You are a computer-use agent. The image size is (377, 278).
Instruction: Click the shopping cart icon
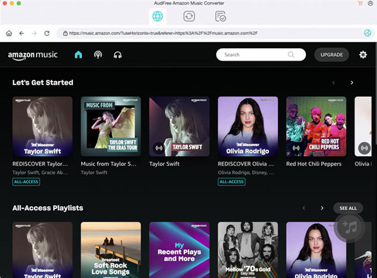(x=360, y=3)
